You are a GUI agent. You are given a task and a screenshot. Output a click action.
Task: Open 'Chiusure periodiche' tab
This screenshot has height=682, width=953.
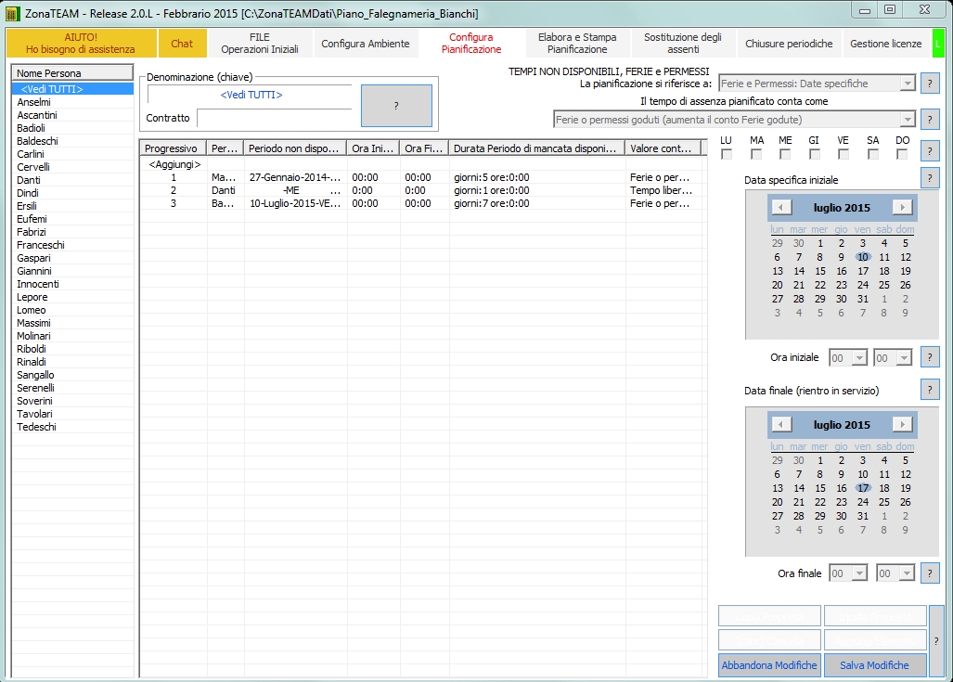coord(789,44)
